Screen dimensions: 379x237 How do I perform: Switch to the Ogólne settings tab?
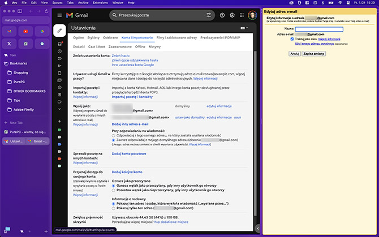78,38
